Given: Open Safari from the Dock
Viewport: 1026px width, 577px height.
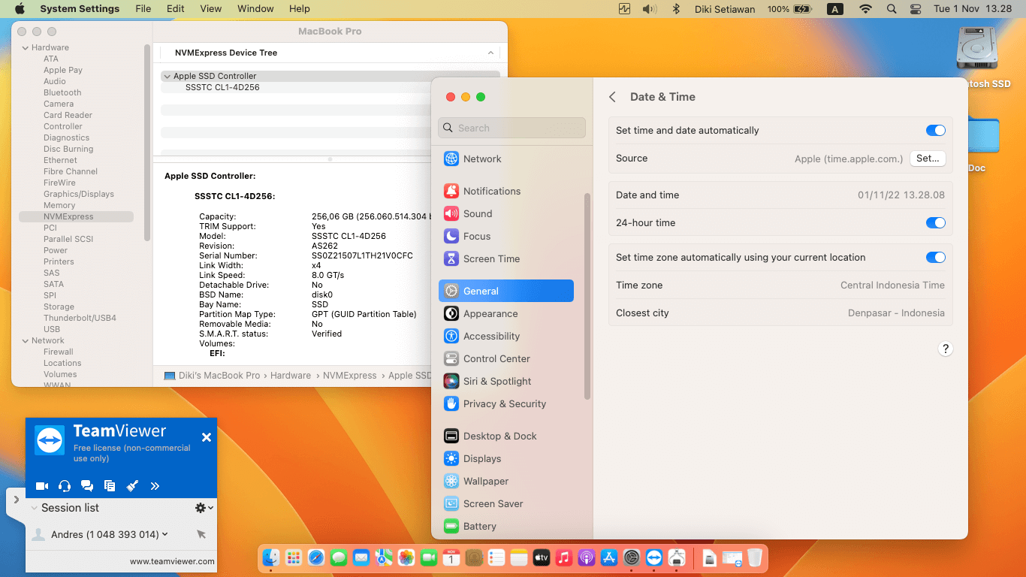Looking at the screenshot, I should [x=316, y=557].
